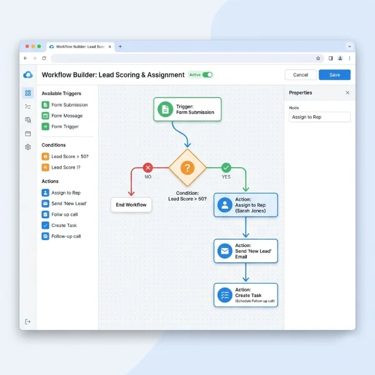375x375 pixels.
Task: Select the Form Trigger icon
Action: point(46,126)
